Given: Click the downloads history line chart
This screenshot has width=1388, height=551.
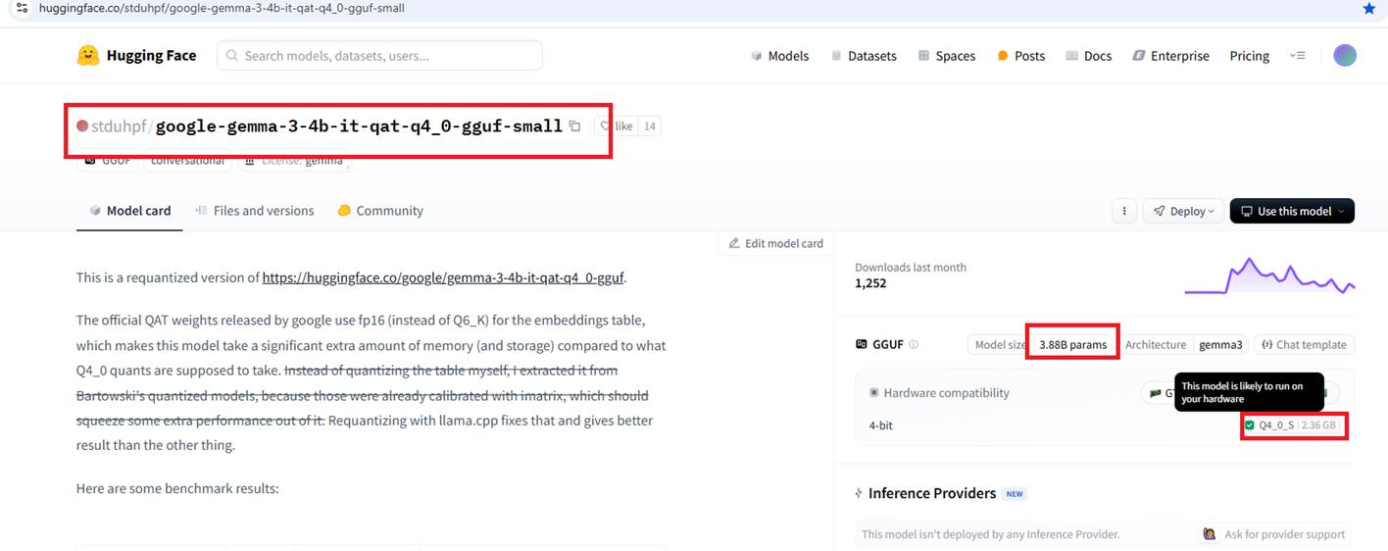Looking at the screenshot, I should (1269, 275).
